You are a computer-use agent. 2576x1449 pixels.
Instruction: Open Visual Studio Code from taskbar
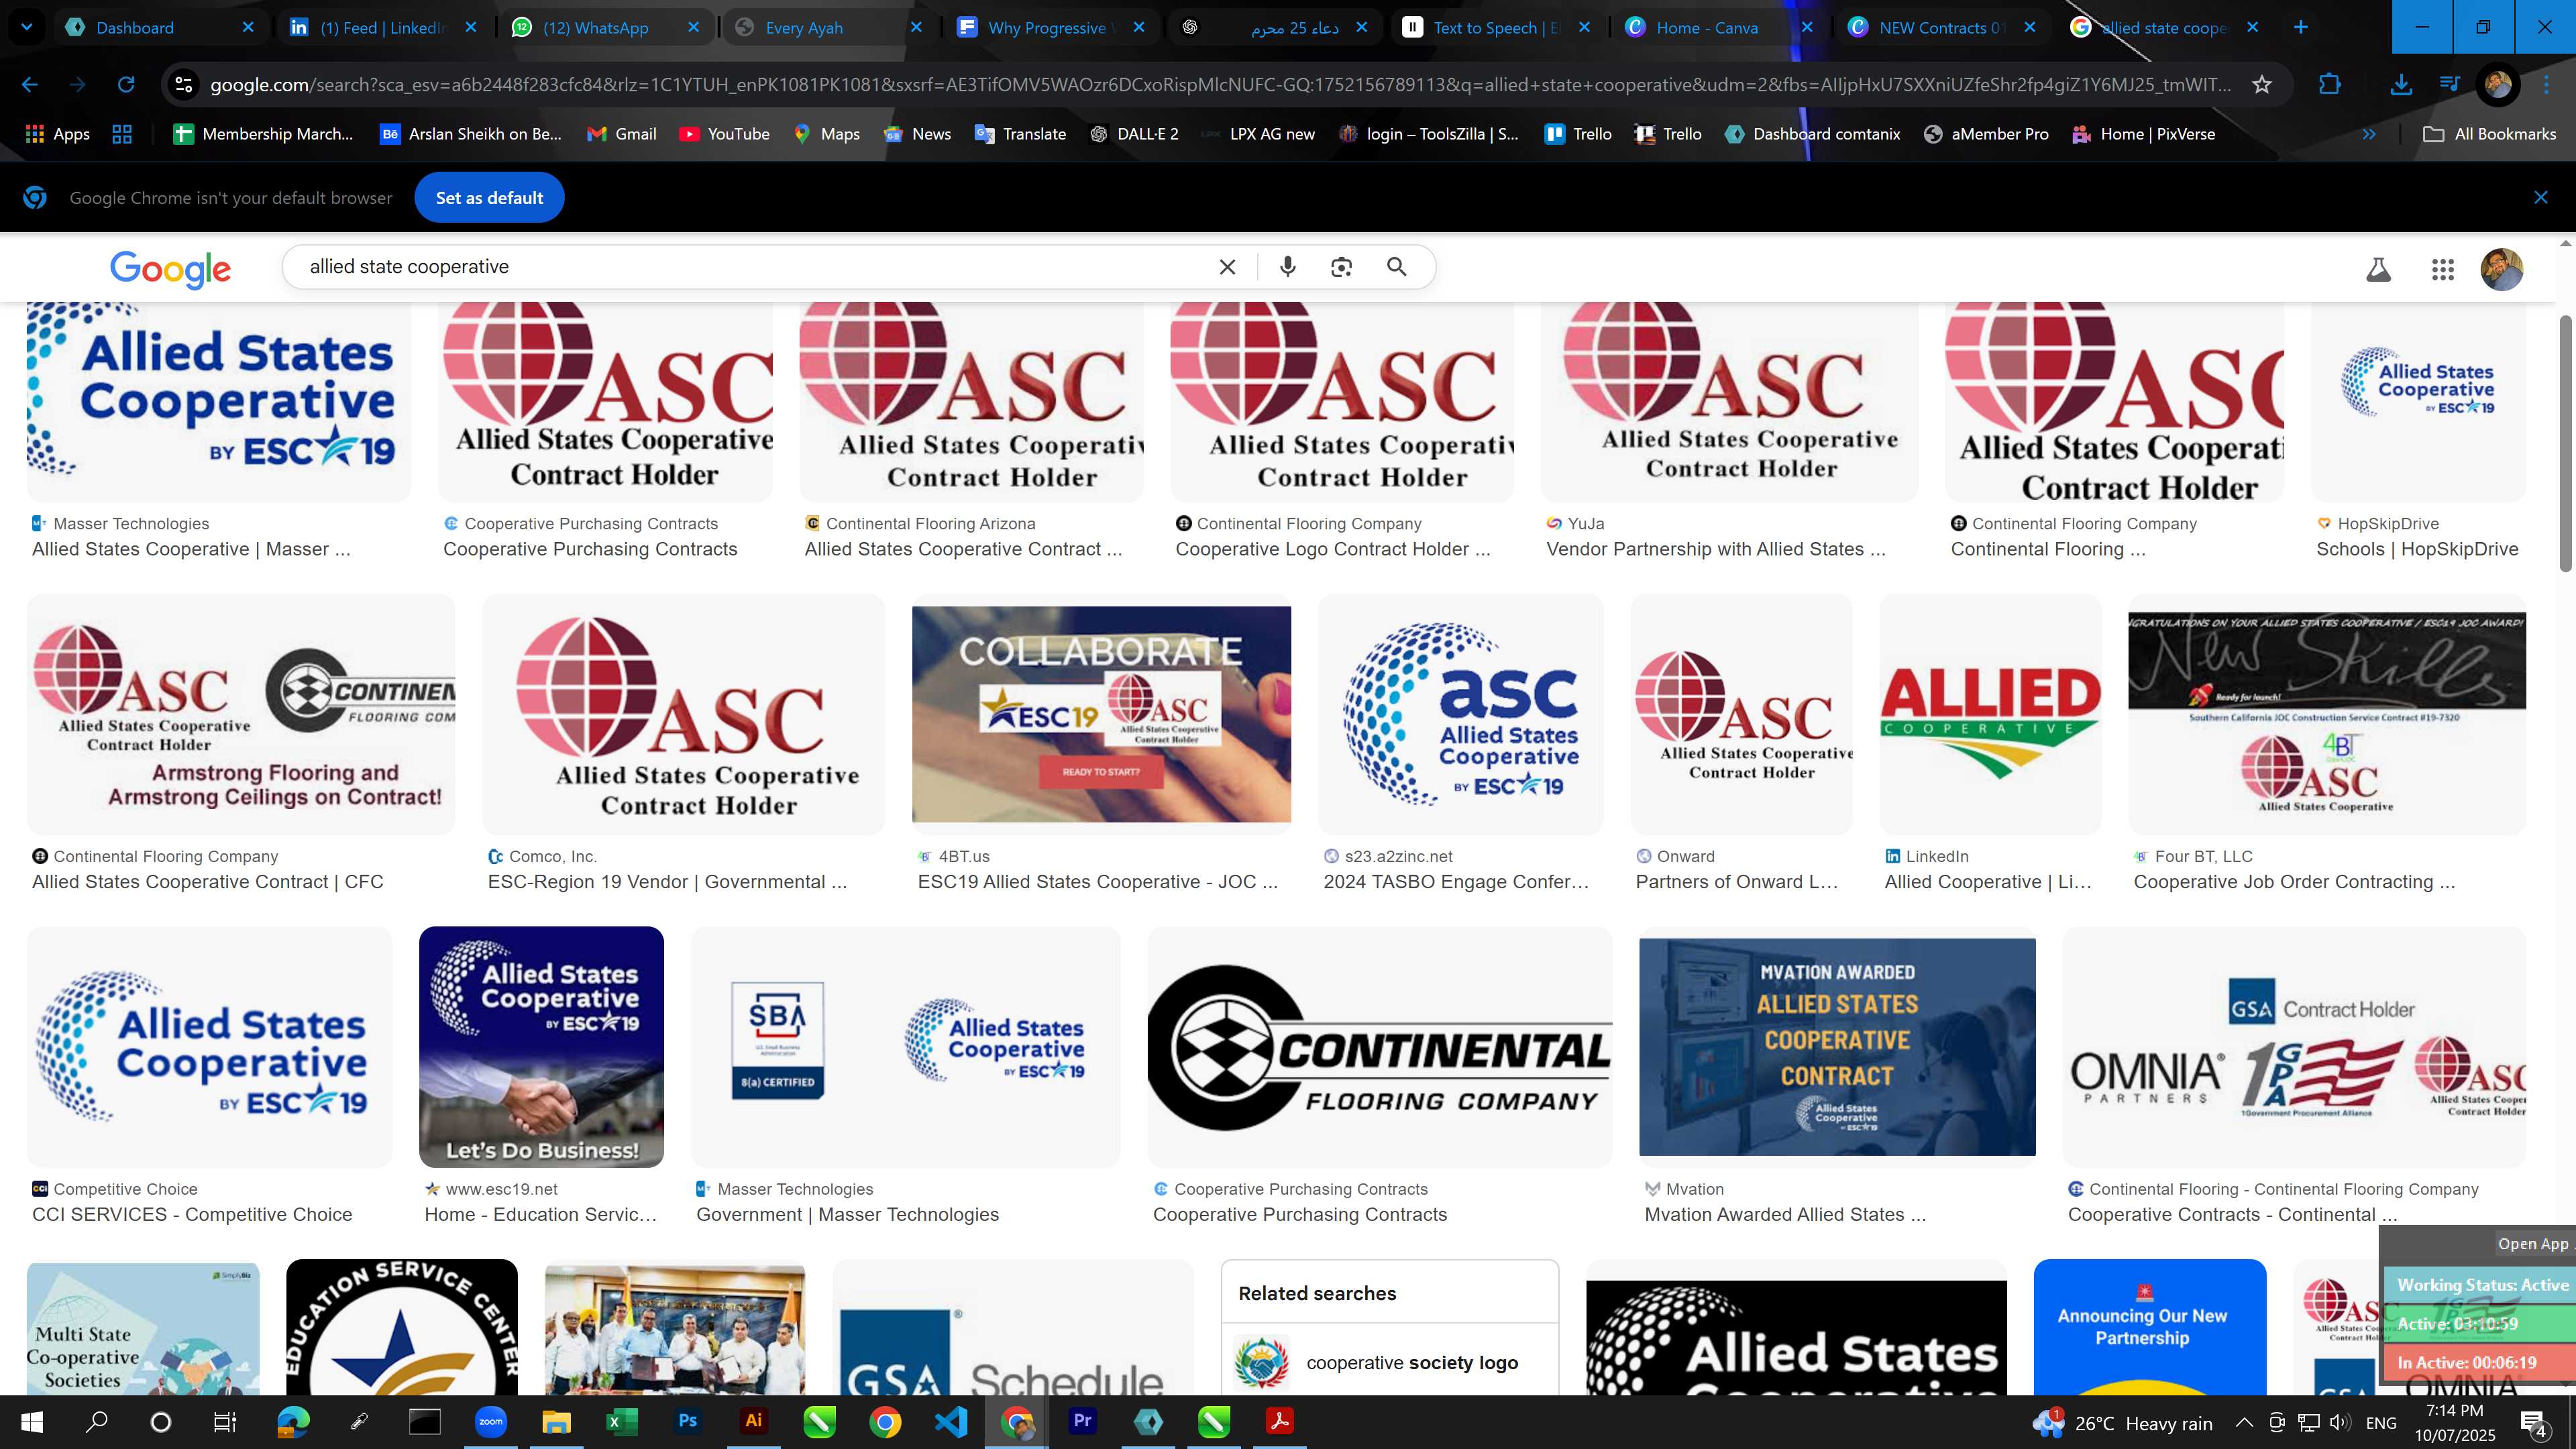pyautogui.click(x=950, y=1421)
